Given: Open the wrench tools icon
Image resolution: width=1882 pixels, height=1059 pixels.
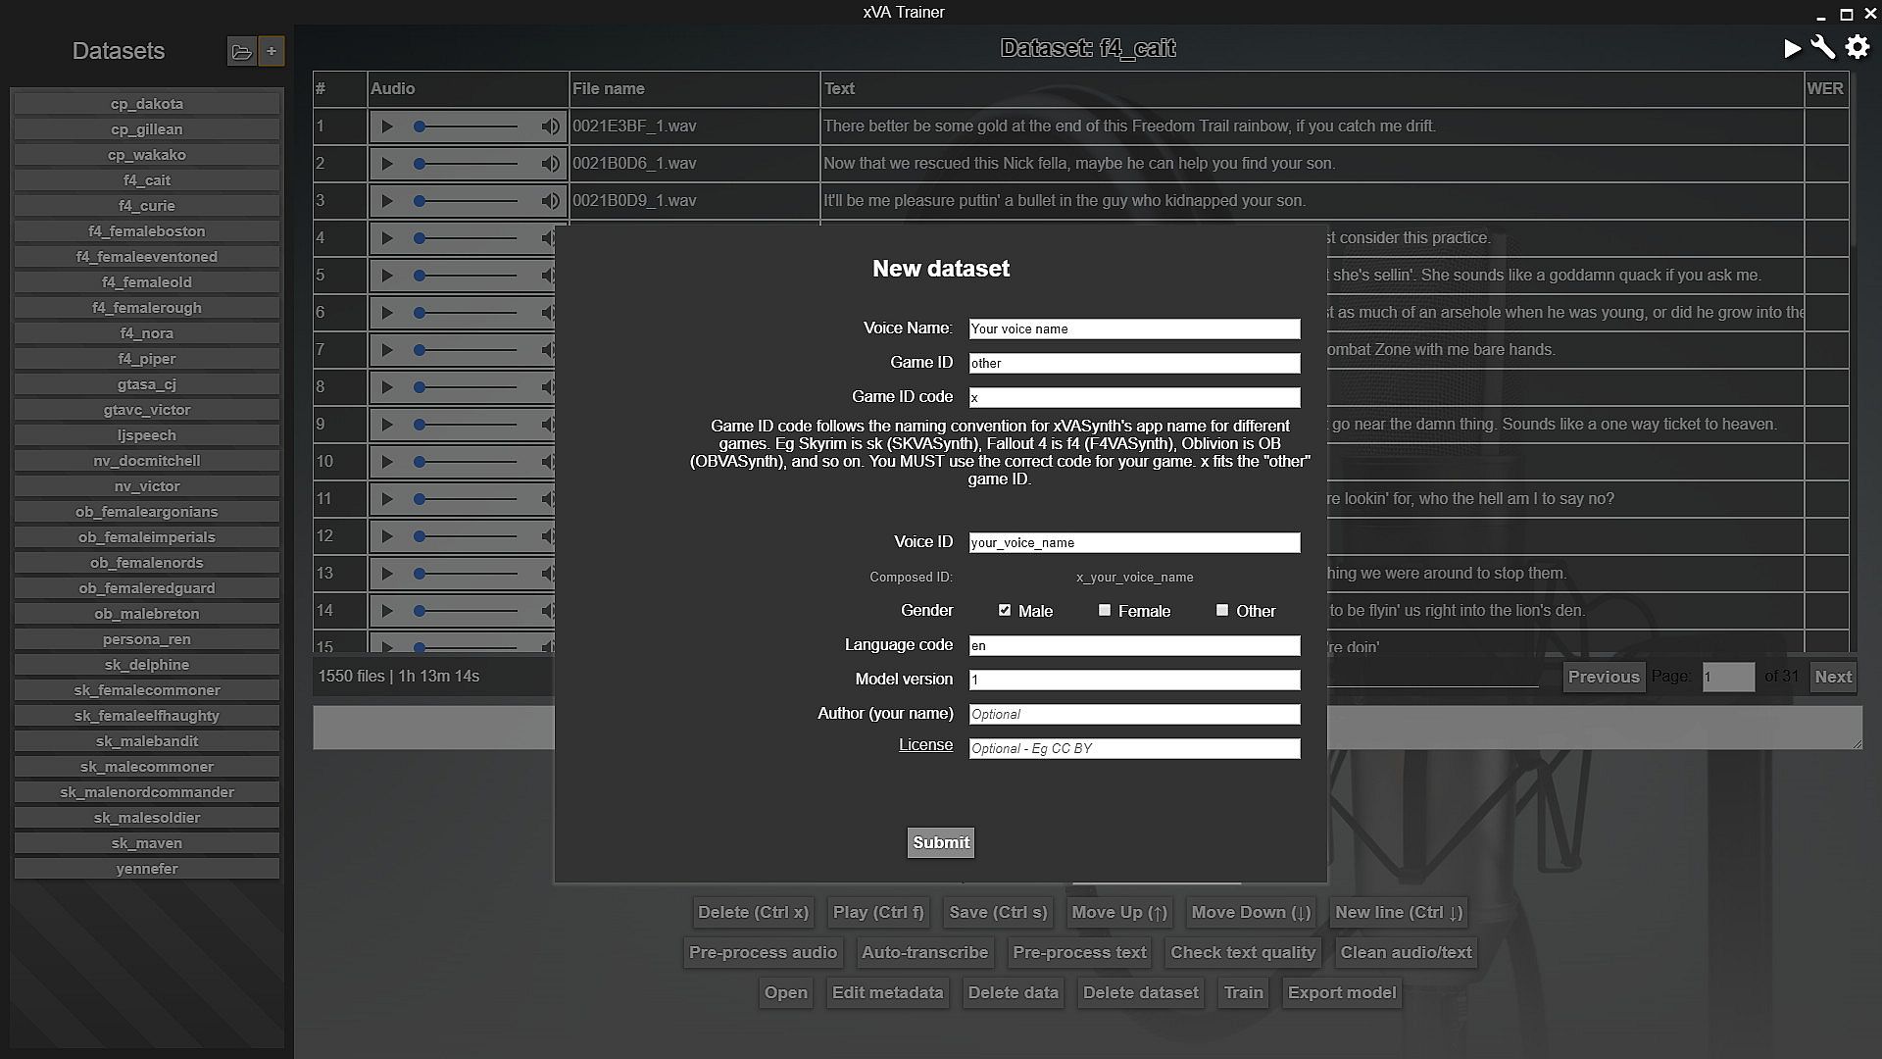Looking at the screenshot, I should click(x=1823, y=48).
